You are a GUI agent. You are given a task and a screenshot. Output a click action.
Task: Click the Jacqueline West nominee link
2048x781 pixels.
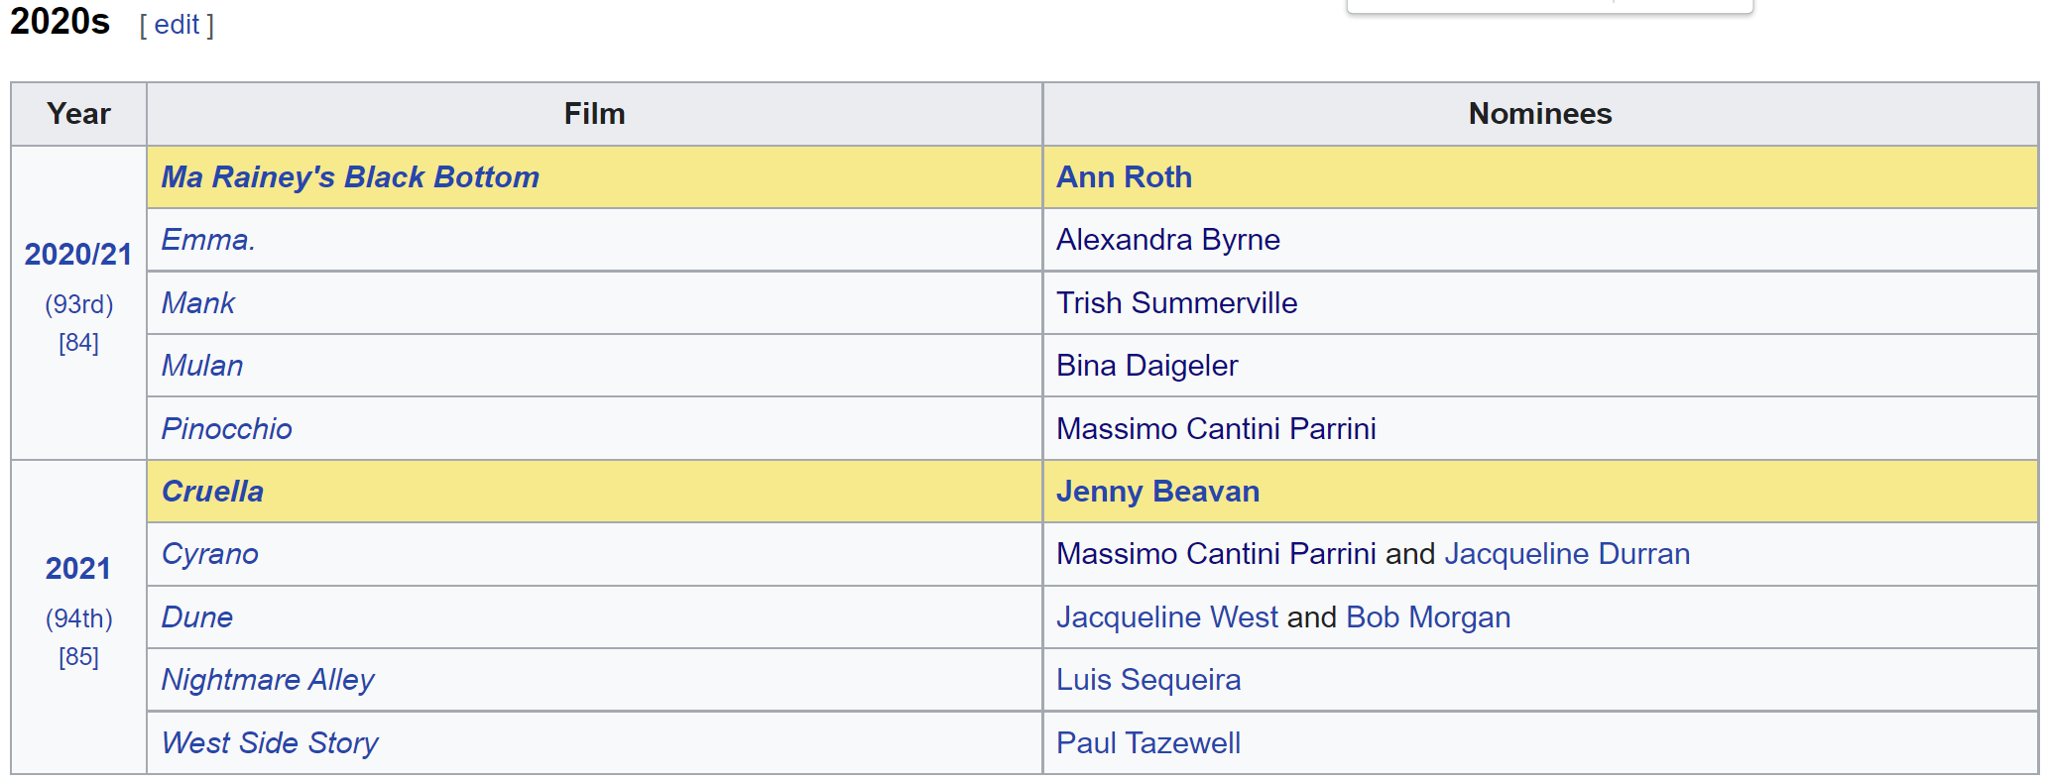pos(1167,617)
